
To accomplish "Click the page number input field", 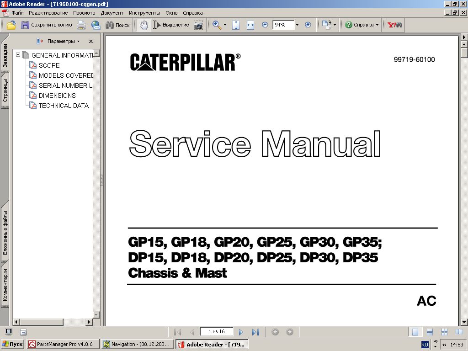I will pyautogui.click(x=216, y=332).
